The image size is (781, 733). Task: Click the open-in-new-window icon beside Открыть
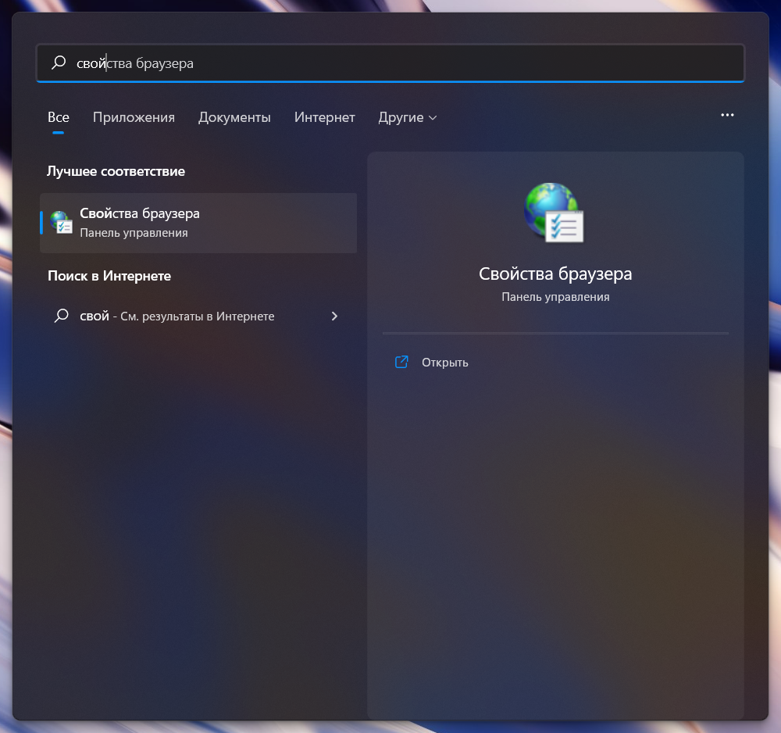pyautogui.click(x=401, y=363)
